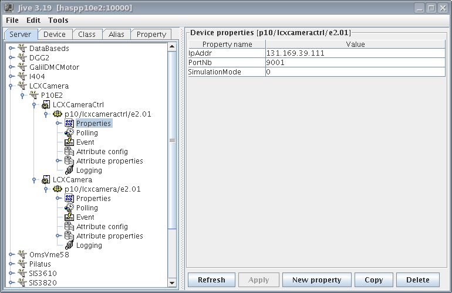Maximize the Jive window
Image resolution: width=452 pixels, height=293 pixels.
click(x=431, y=8)
